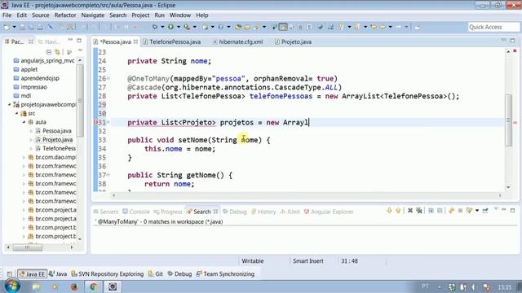Click Next search match down arrow
Screen dimensions: 522x293
pos(389,211)
